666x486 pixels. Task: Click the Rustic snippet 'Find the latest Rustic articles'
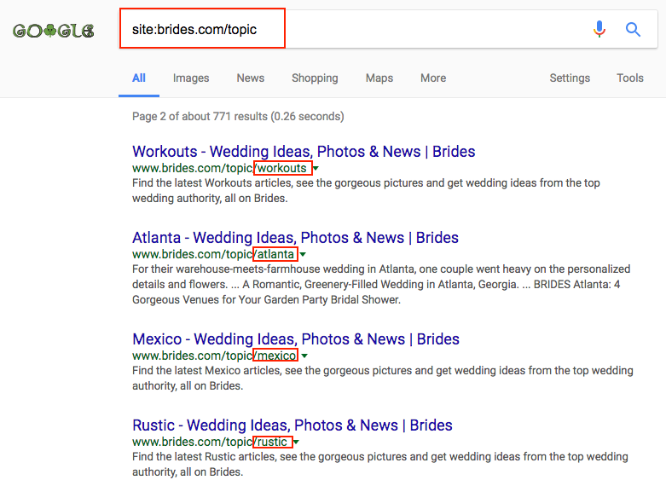click(x=380, y=465)
